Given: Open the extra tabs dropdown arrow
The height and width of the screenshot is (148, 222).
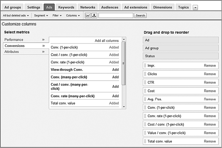Looking at the screenshot, I should [x=195, y=7].
